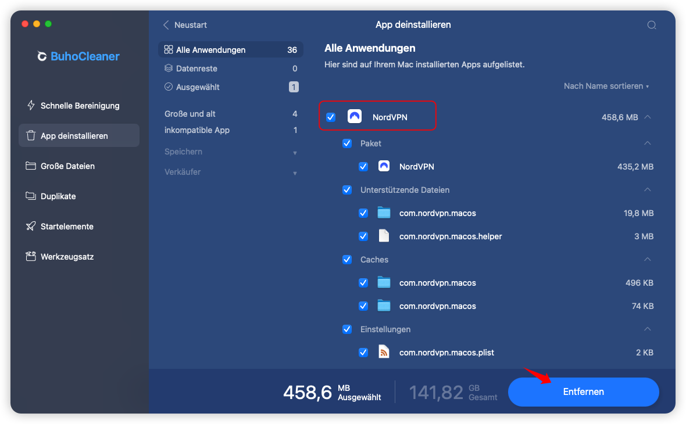Uncheck the com.nordvpn.macos 74 KB checkbox

363,306
